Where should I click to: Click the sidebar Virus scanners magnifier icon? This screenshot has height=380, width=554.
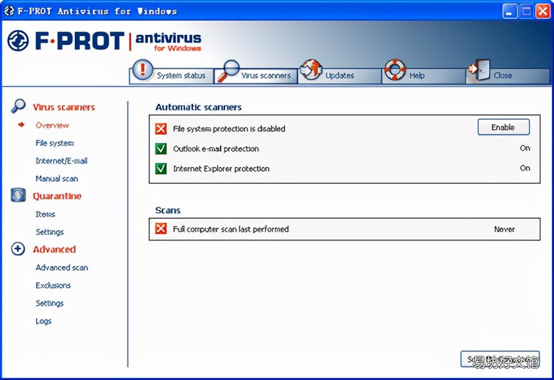(x=18, y=106)
